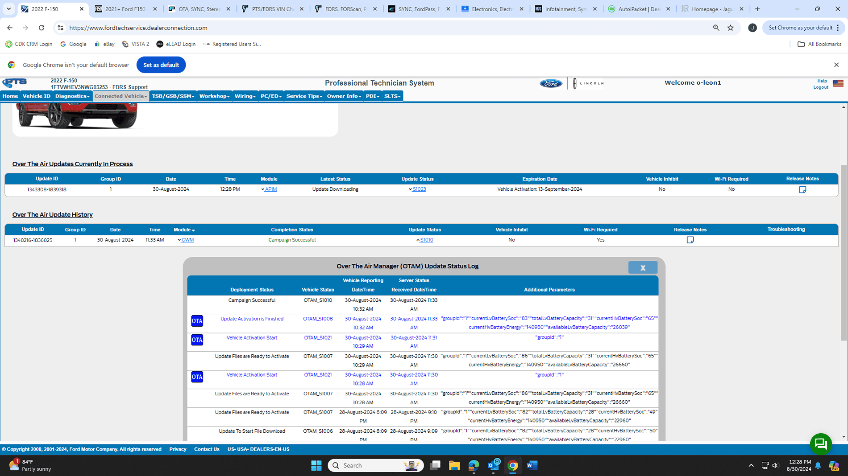Open the TSB/GSB/SSM menu
This screenshot has height=476, width=848.
(173, 96)
